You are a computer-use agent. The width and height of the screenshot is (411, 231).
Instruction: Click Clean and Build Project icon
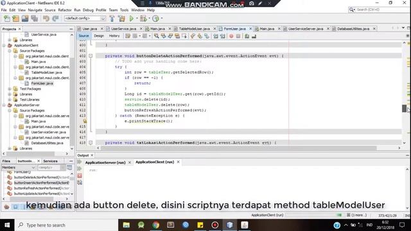pos(121,19)
